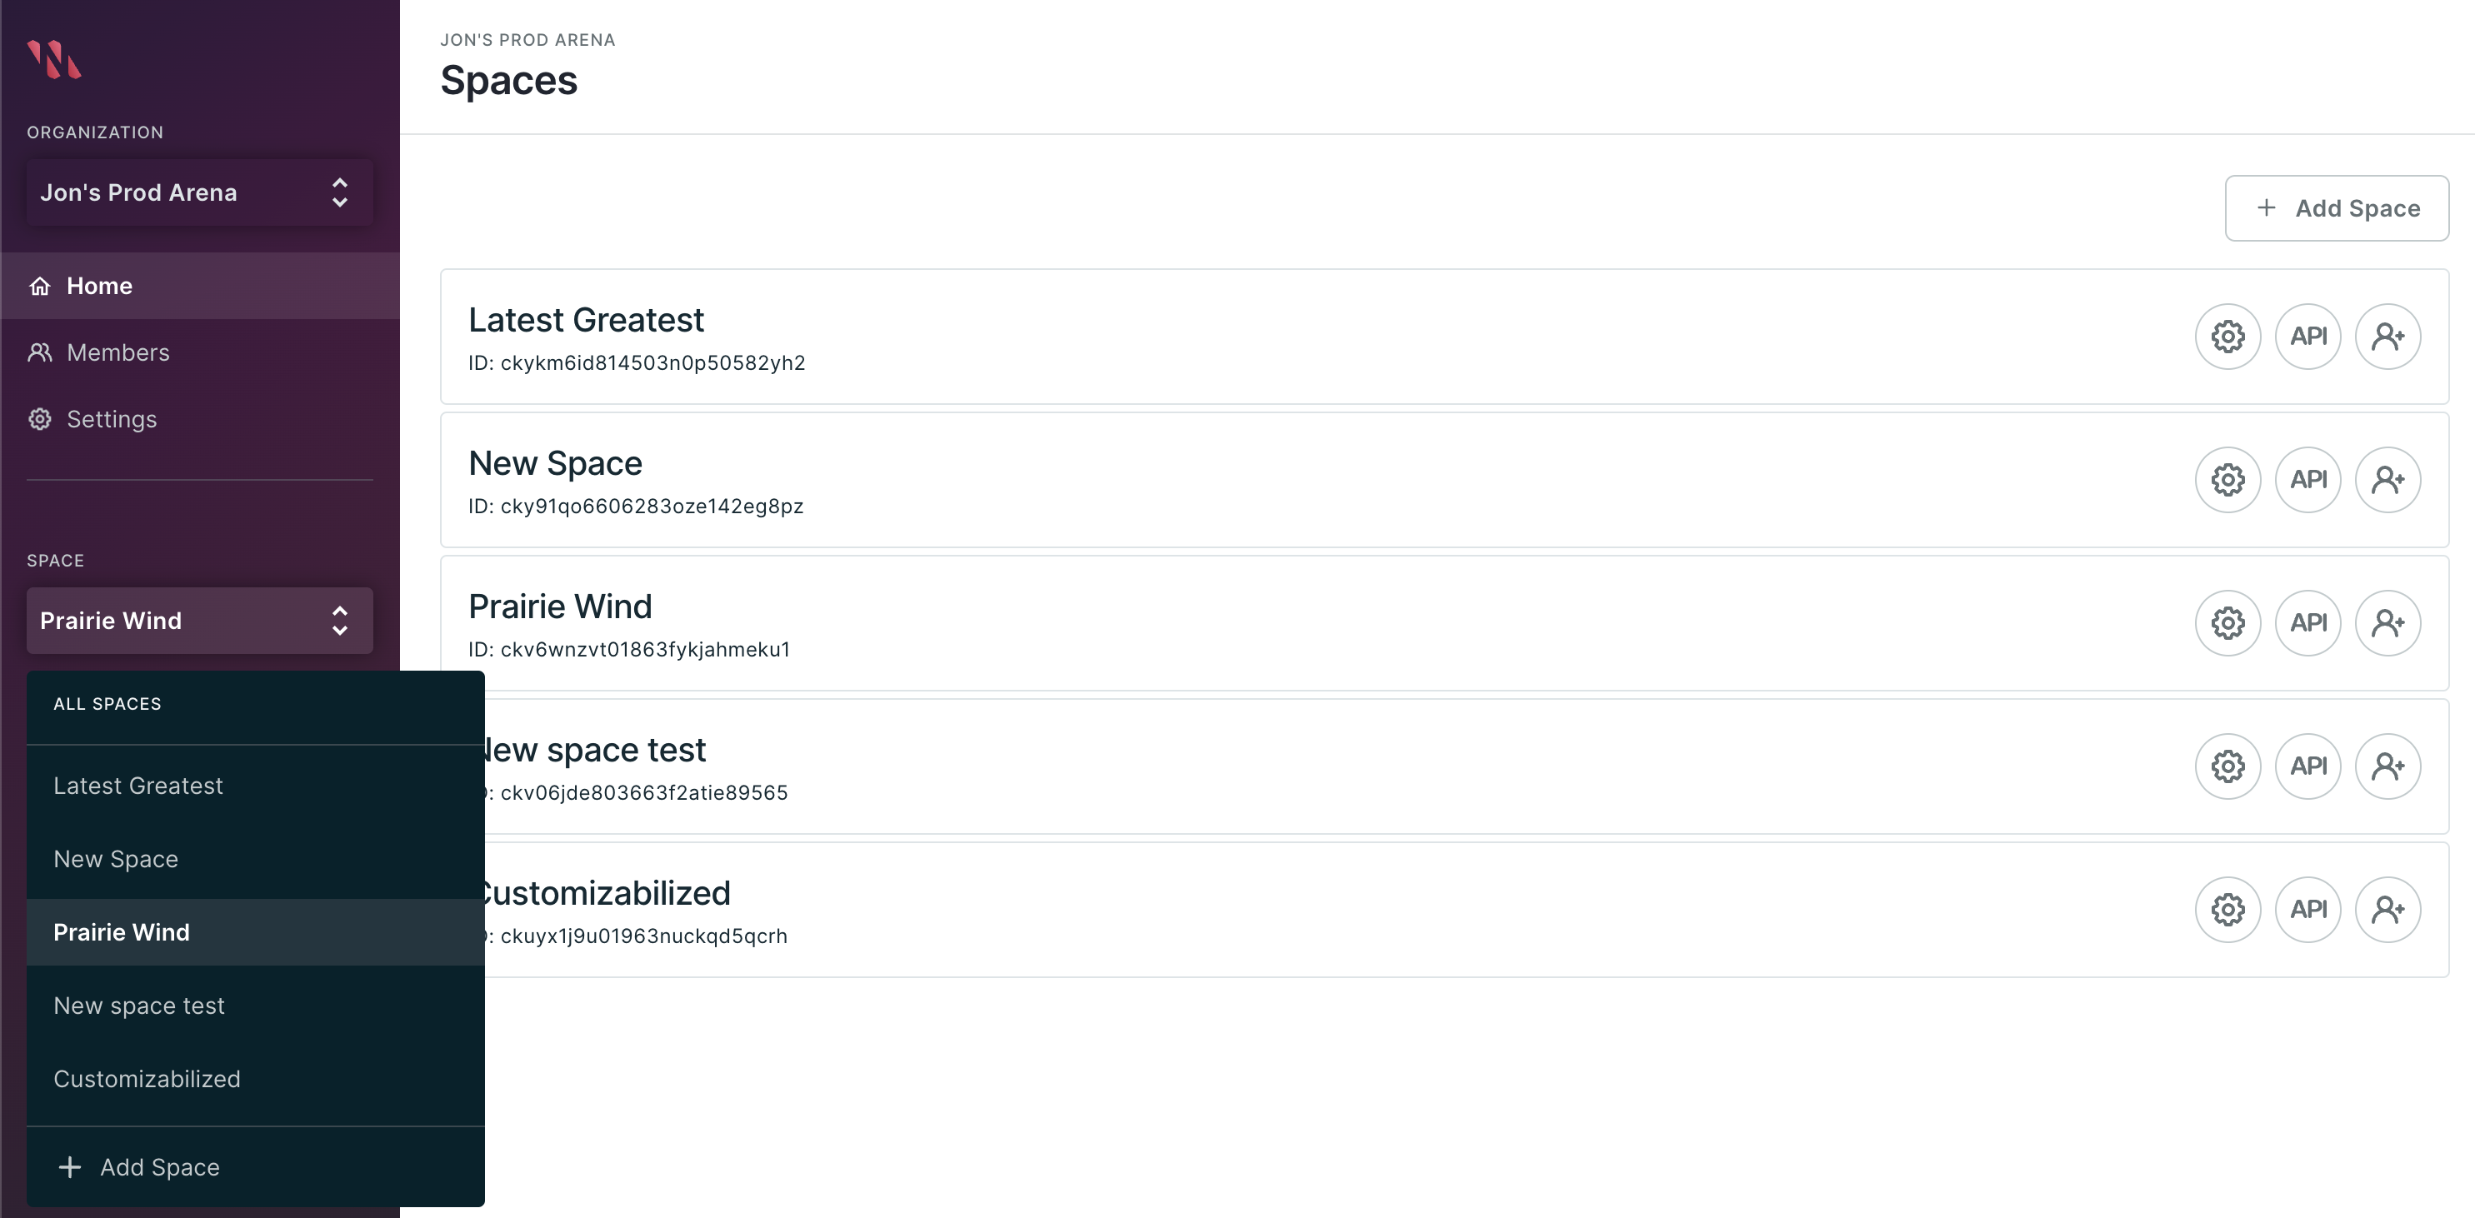Select Latest Greatest in spaces dropdown

138,786
